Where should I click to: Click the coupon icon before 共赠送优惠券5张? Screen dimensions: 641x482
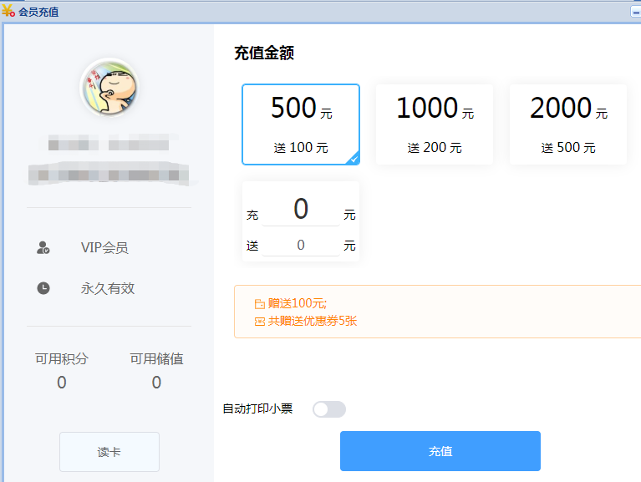(260, 322)
